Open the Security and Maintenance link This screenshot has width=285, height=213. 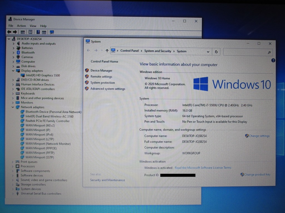[108, 180]
